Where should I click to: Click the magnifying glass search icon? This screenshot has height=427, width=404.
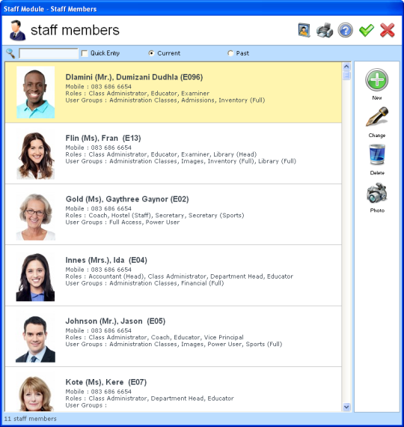(x=10, y=53)
